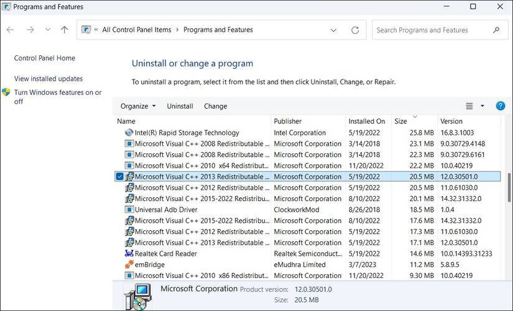The width and height of the screenshot is (513, 311).
Task: Click Uninstall in the toolbar
Action: (180, 106)
